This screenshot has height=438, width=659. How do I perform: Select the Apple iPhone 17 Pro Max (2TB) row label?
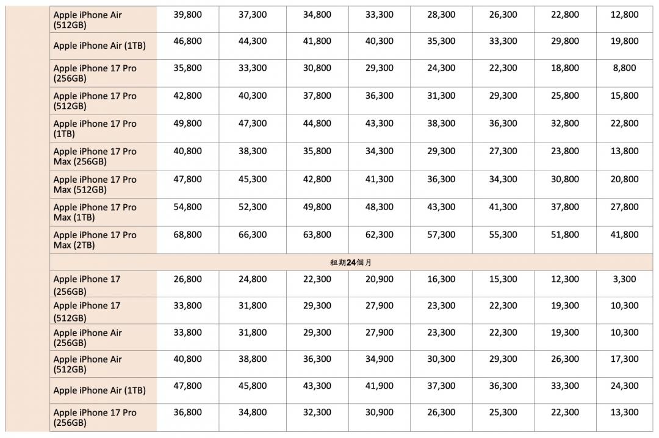coord(95,240)
